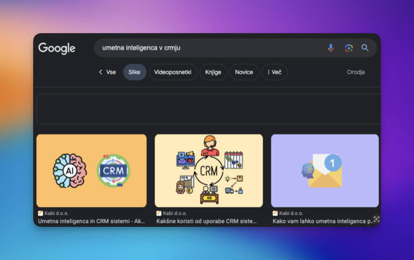Viewport: 414px width, 260px height.
Task: Click 'Kabi d.o.o.' source under envelope image
Action: point(291,213)
